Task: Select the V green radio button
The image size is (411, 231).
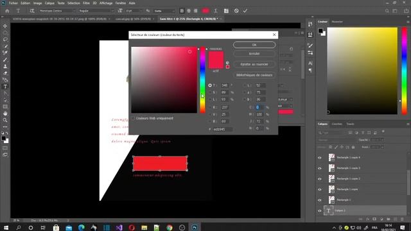Action: click(210, 114)
